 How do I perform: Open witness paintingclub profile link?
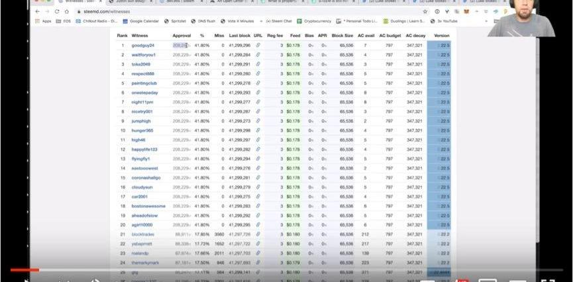tap(144, 83)
